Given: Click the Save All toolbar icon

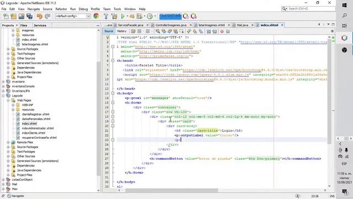Looking at the screenshot, I should 29,16.
